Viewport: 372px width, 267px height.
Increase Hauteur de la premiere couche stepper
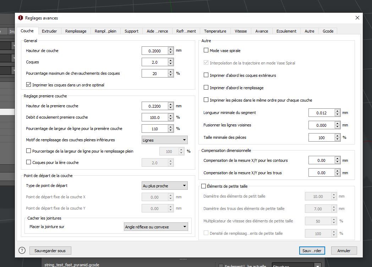coord(171,104)
